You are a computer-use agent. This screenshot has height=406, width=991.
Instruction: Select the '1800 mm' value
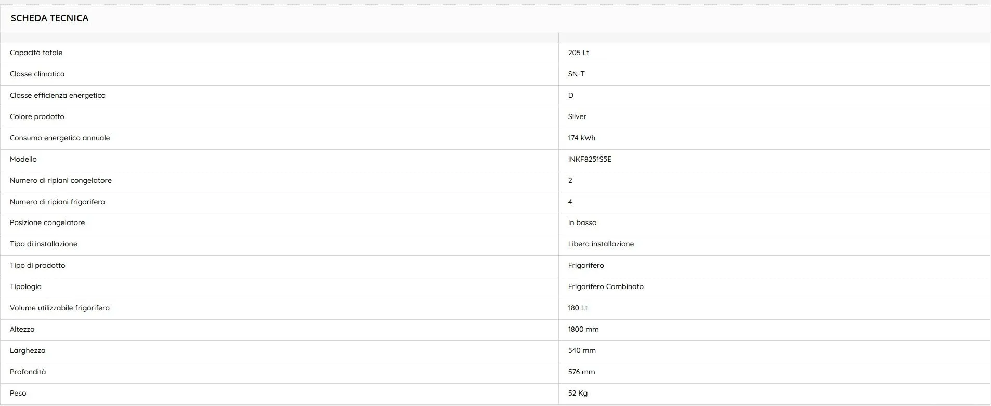pos(583,329)
